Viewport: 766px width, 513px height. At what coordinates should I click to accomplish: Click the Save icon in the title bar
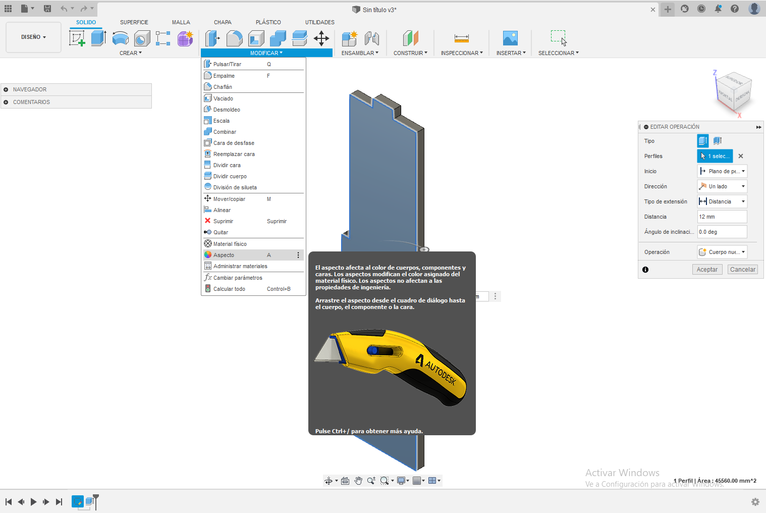coord(47,9)
